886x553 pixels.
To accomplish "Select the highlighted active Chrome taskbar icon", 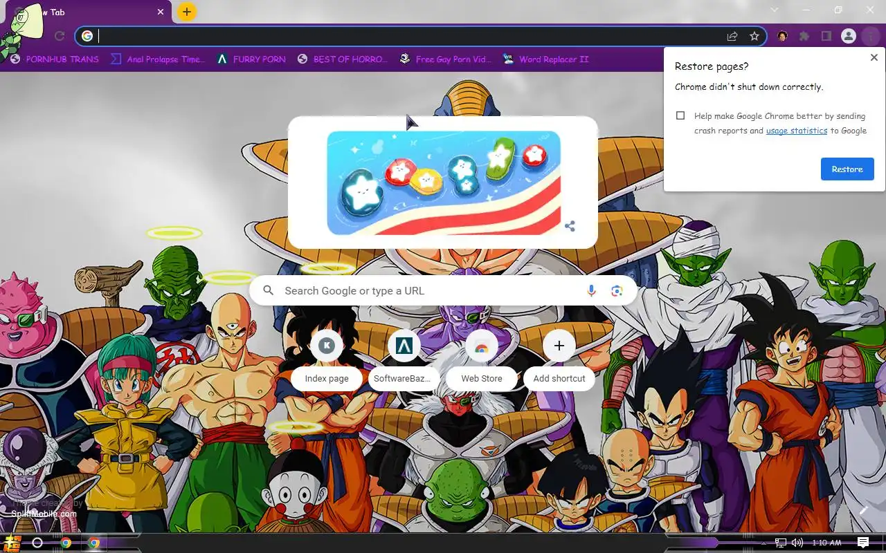I will click(x=94, y=543).
